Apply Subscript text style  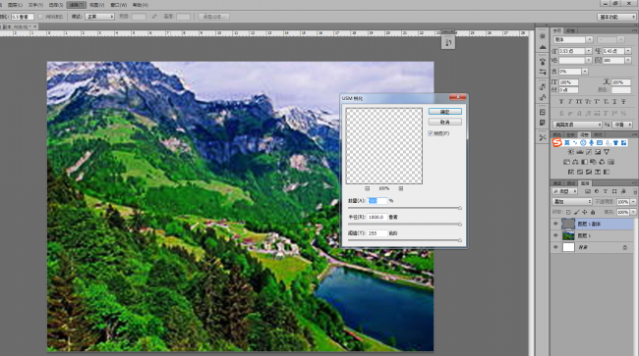tap(606, 102)
